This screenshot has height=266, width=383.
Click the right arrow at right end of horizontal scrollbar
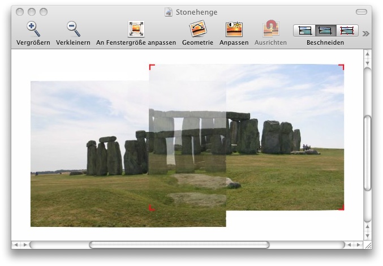coord(358,244)
